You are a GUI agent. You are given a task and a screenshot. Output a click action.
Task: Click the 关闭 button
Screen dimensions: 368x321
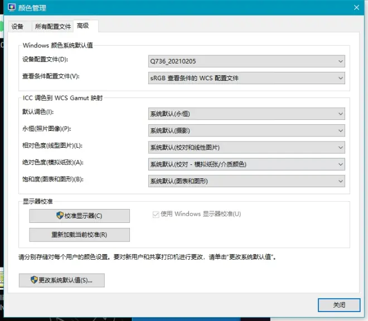pyautogui.click(x=339, y=305)
